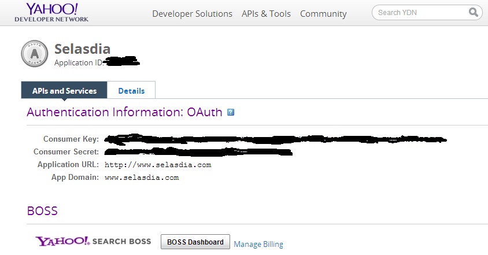Image resolution: width=488 pixels, height=255 pixels.
Task: Click the Authentication Information: OAuth heading
Action: (124, 112)
